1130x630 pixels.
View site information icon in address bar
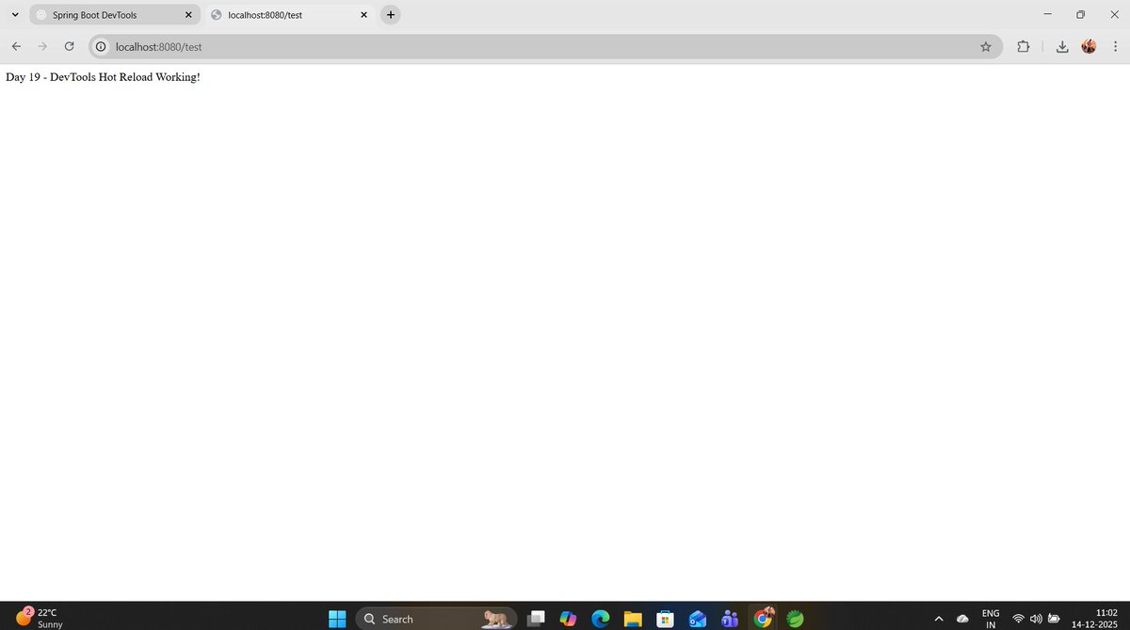point(101,46)
